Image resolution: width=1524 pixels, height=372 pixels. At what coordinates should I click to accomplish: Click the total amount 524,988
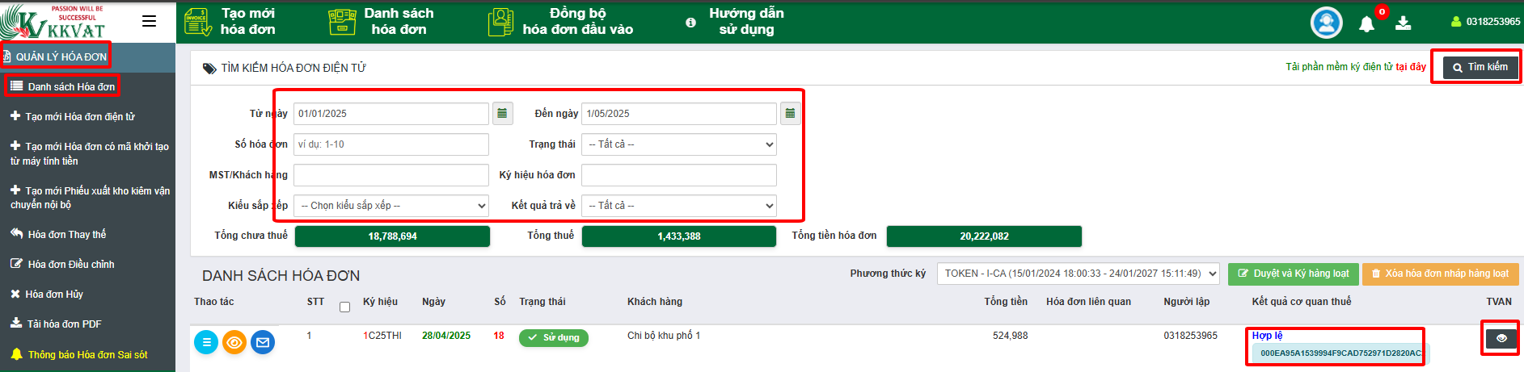tap(1011, 336)
